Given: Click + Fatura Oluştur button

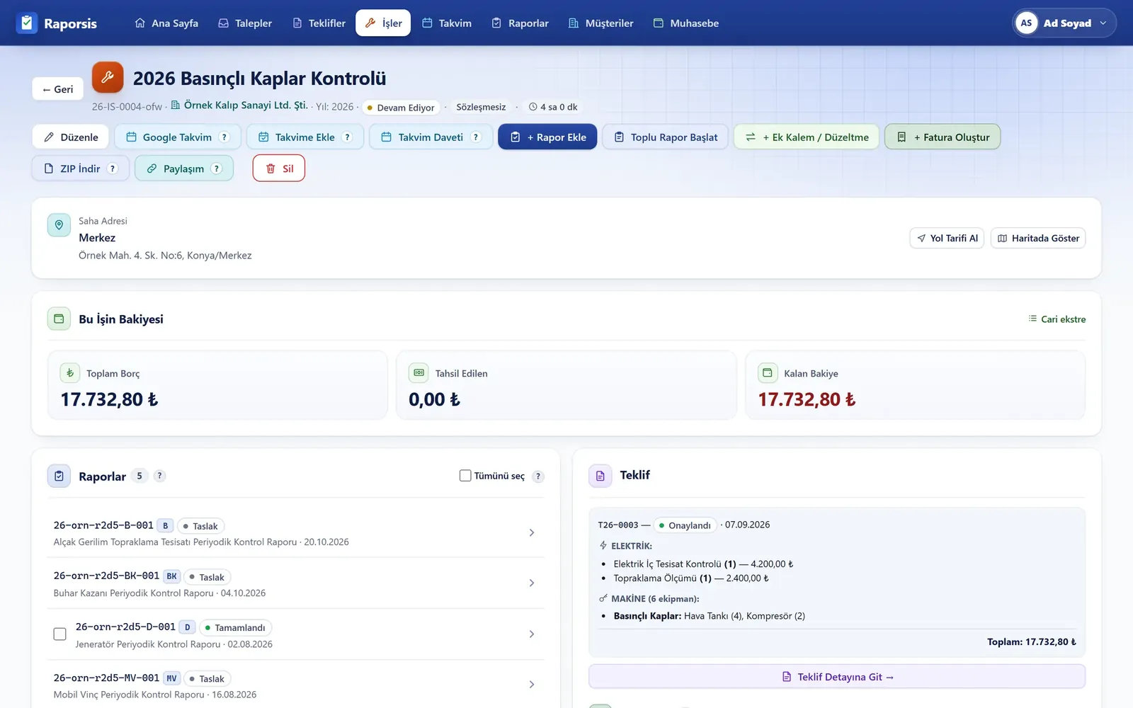Looking at the screenshot, I should [943, 137].
